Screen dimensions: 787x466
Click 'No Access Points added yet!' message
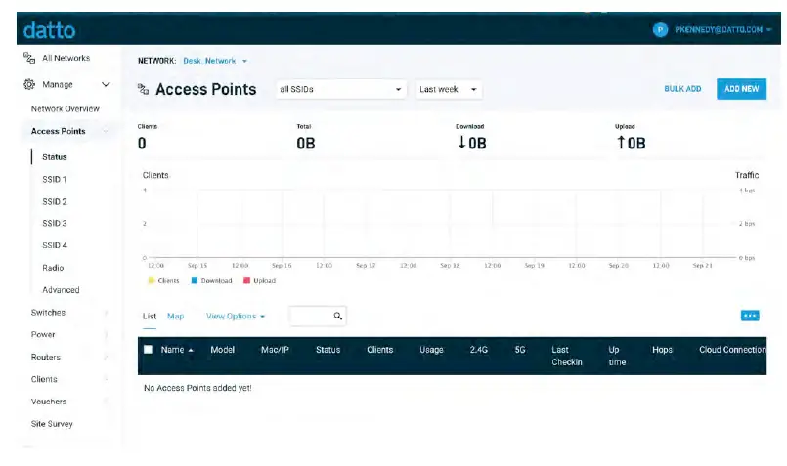pyautogui.click(x=197, y=388)
